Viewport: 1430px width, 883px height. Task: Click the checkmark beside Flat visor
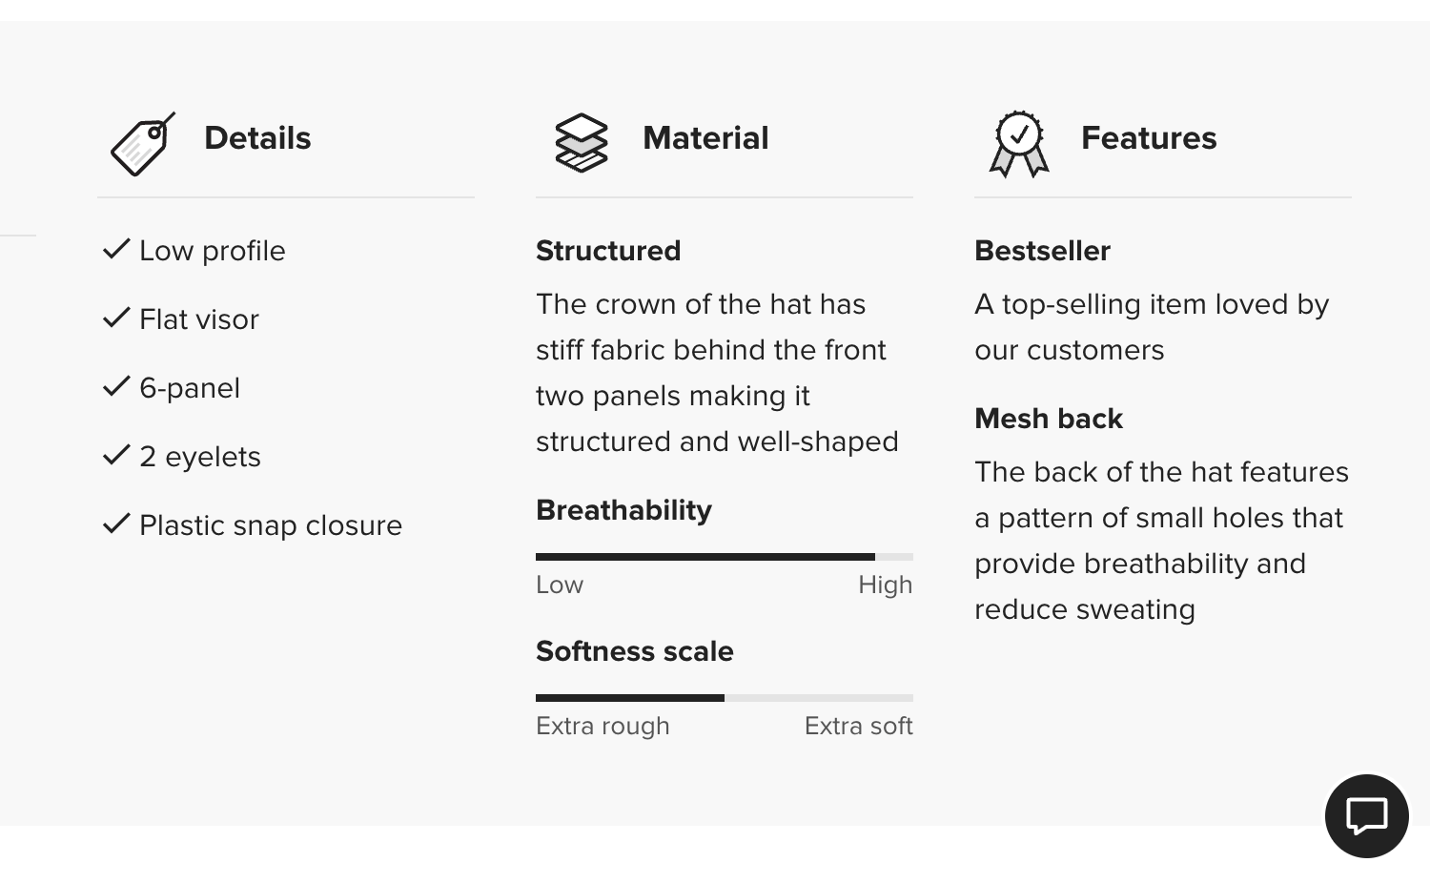pyautogui.click(x=116, y=318)
